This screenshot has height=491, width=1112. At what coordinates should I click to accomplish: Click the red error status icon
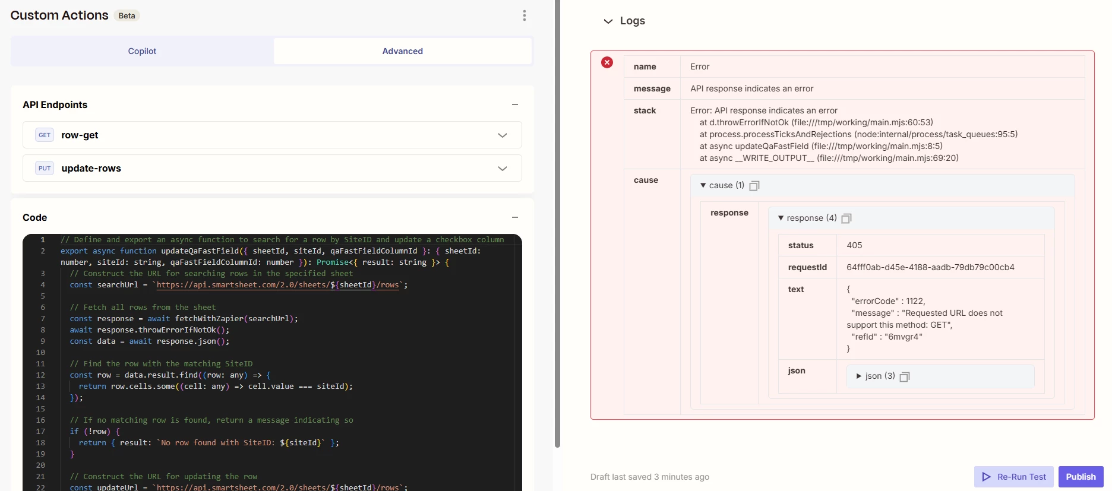click(607, 62)
